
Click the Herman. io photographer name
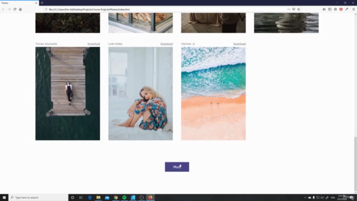(x=188, y=44)
